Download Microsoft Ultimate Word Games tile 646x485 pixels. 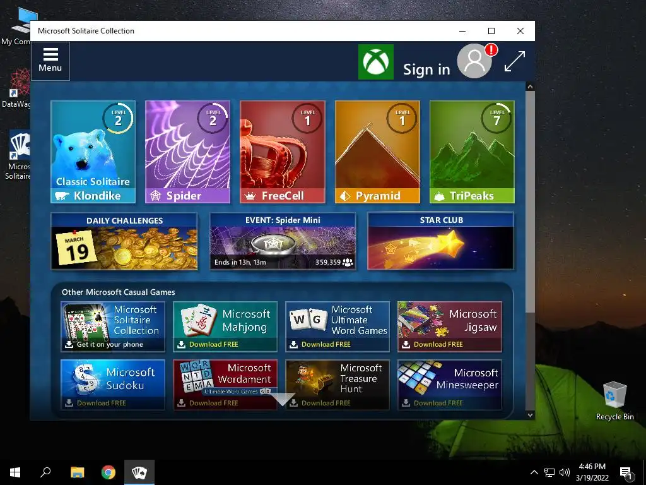pos(338,326)
